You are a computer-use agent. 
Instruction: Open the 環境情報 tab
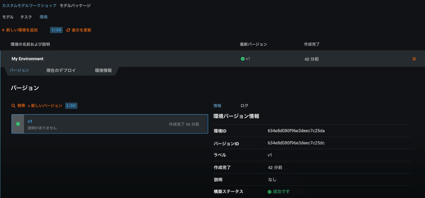pyautogui.click(x=103, y=71)
